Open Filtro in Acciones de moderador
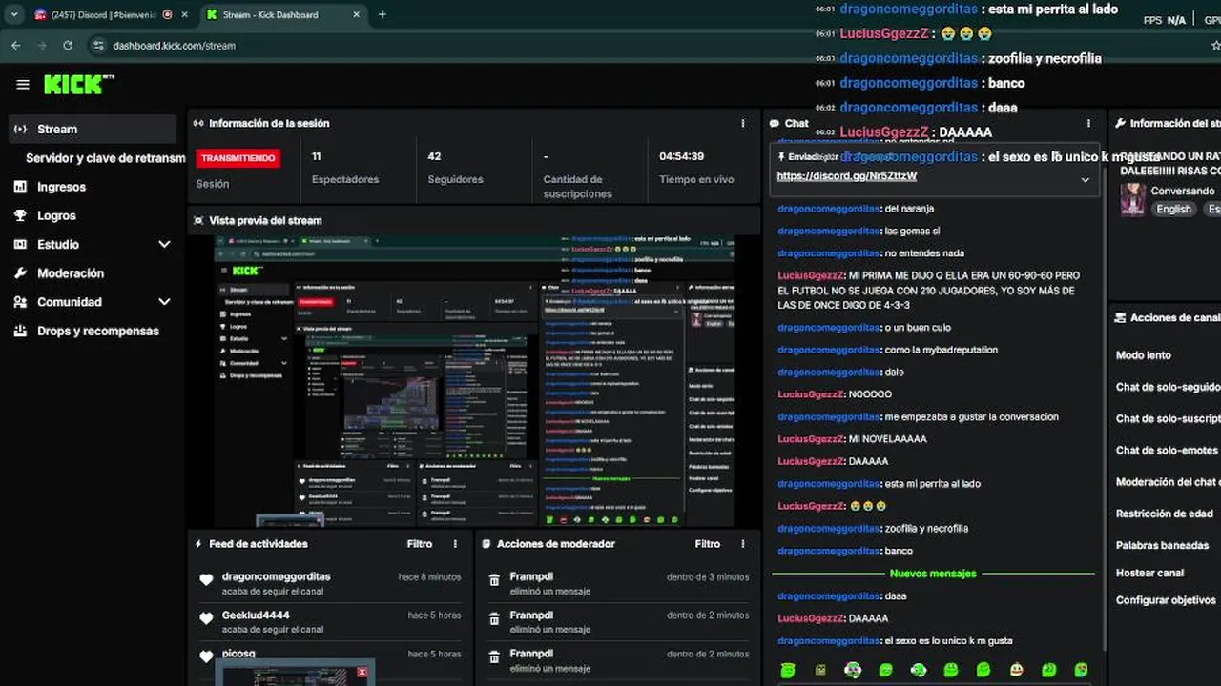 click(708, 544)
